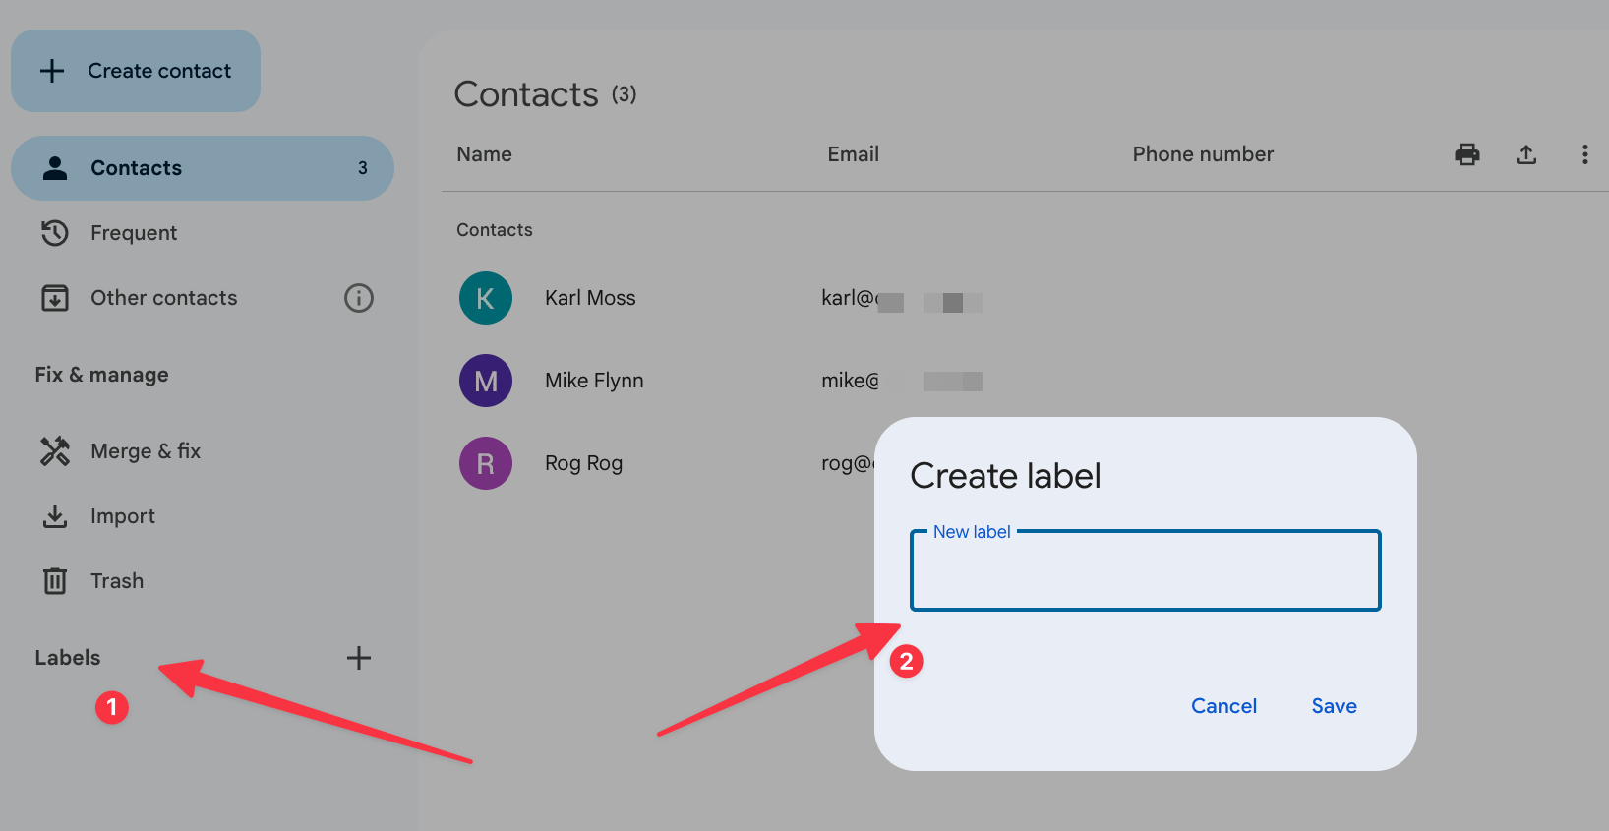Viewport: 1609px width, 831px height.
Task: Click Save in Create label dialog
Action: (1334, 706)
